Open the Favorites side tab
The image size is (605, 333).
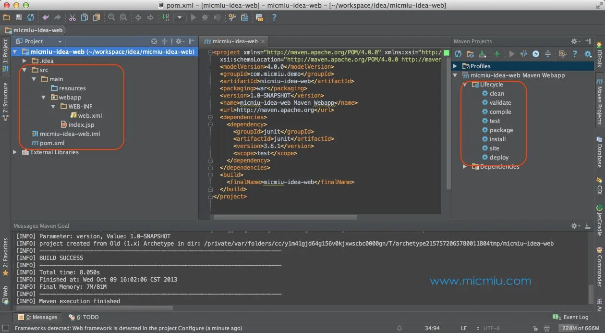(5, 257)
